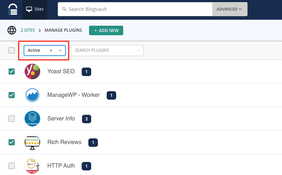Uncheck the Yoast SEO checkbox
282x175 pixels.
[x=12, y=71]
